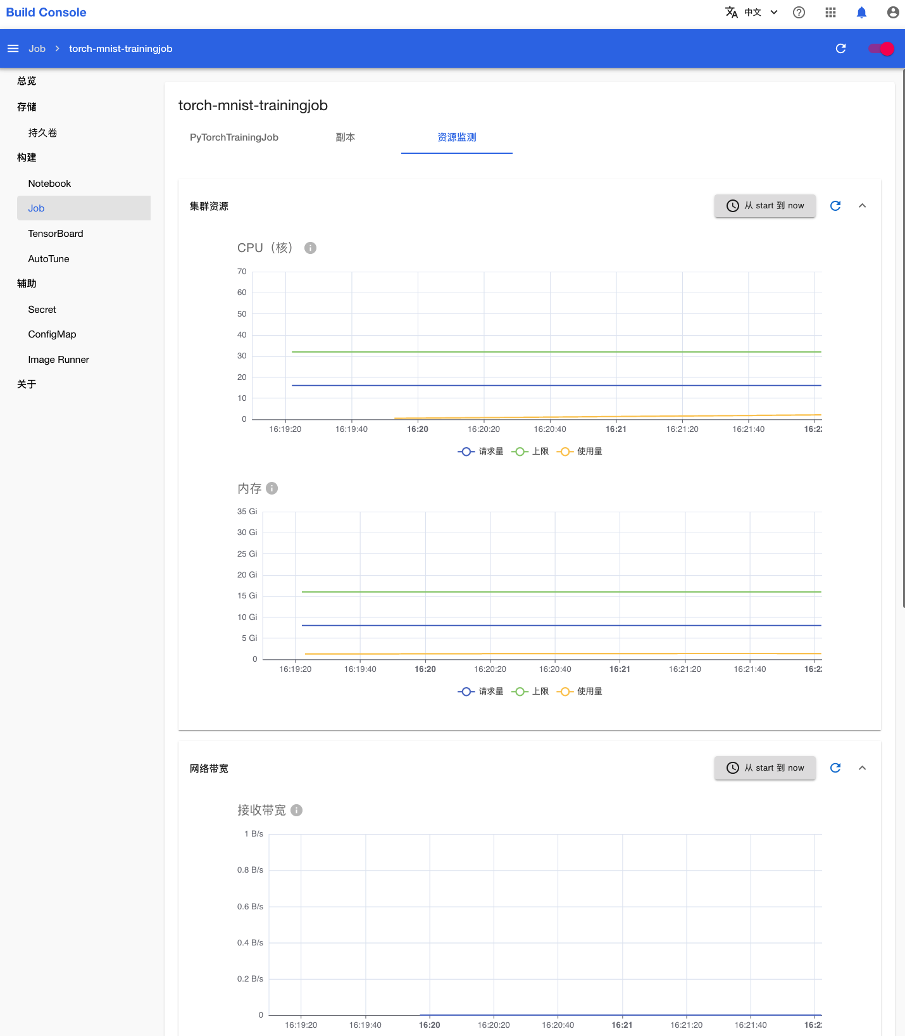Toggle 上限 series in CPU chart legend
This screenshot has width=905, height=1036.
tap(530, 452)
